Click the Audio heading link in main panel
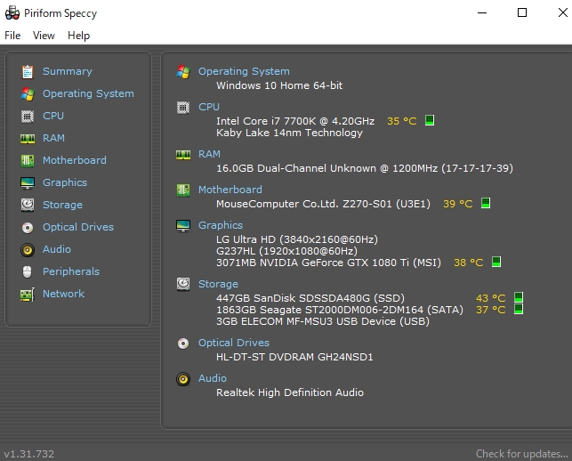The height and width of the screenshot is (461, 572). 213,378
